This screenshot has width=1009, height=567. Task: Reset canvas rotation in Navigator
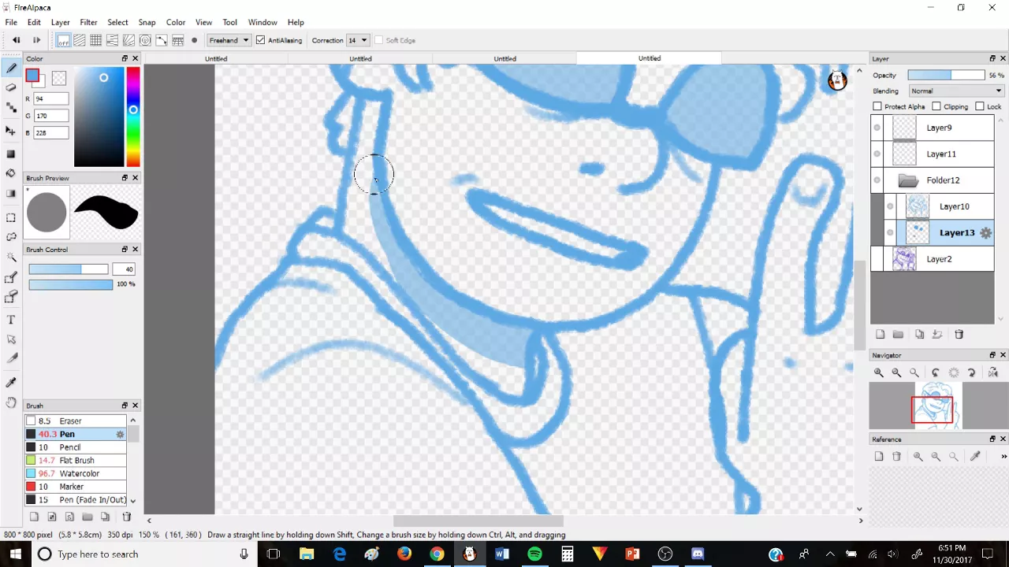point(954,372)
